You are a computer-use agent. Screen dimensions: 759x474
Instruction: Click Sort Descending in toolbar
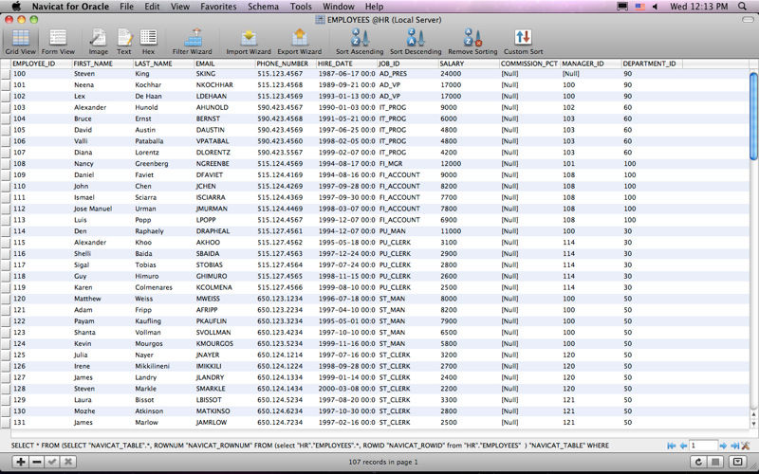tap(416, 42)
